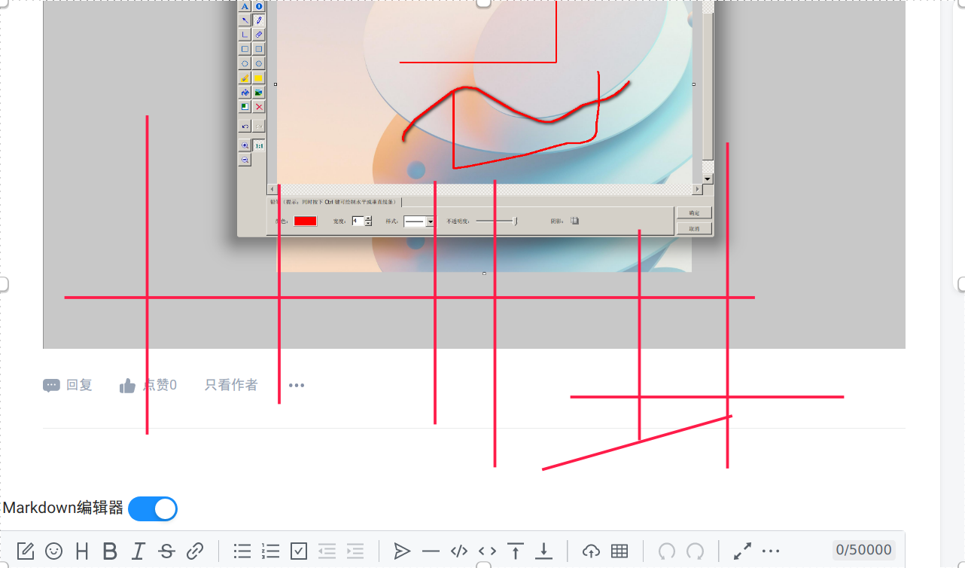Click the zoom-in magnifier in the embedded paint dialog
This screenshot has height=568, width=965.
(245, 145)
